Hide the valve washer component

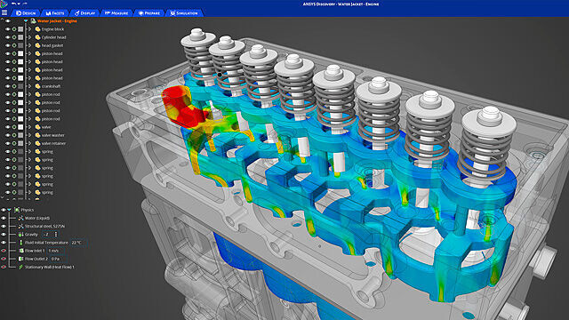tap(8, 135)
